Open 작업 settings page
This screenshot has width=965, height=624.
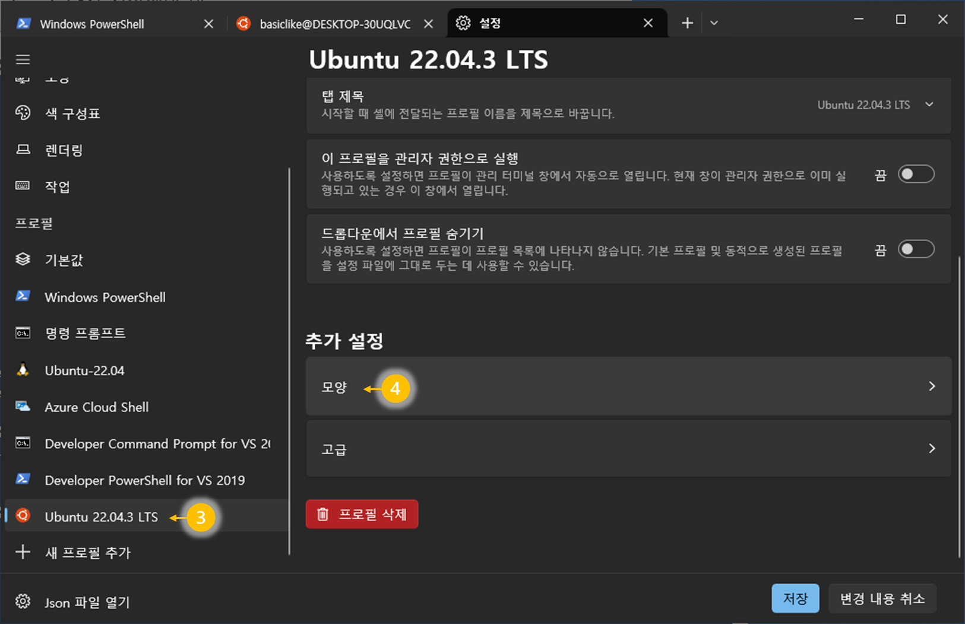145,186
